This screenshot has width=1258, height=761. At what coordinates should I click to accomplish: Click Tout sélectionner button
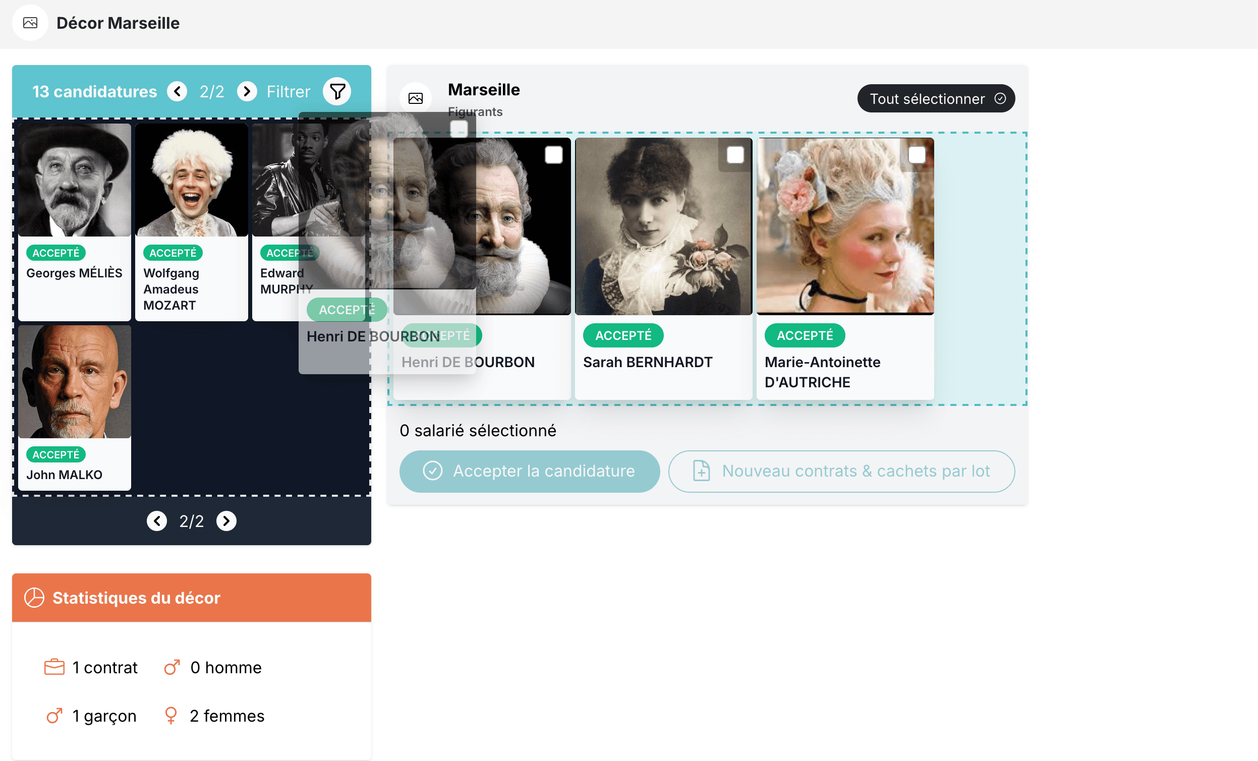936,98
